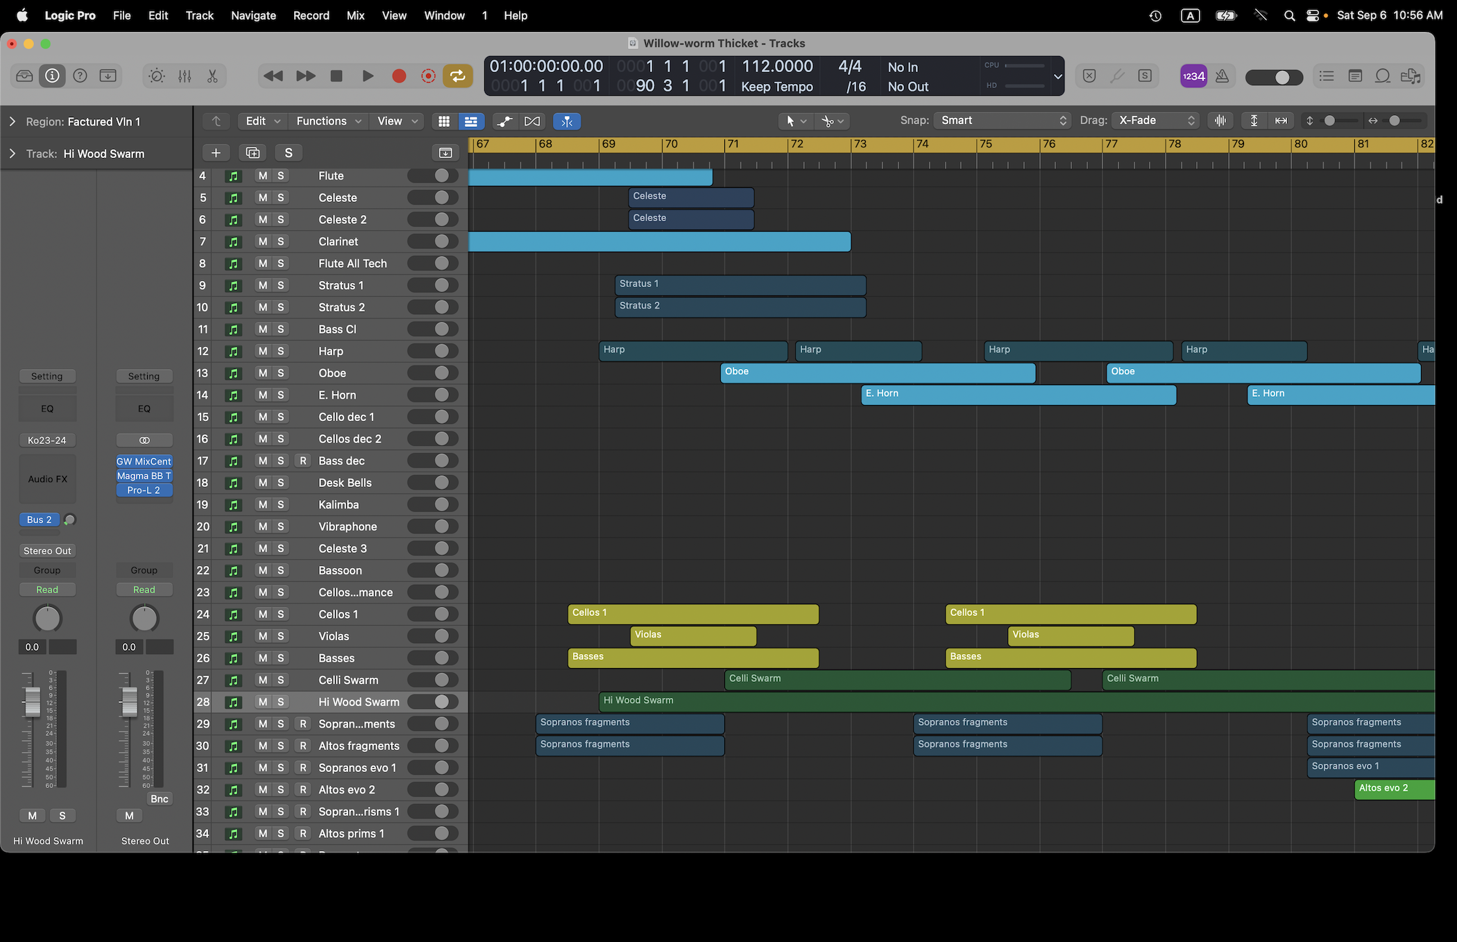This screenshot has width=1457, height=942.
Task: Solo the Oboe track
Action: 281,373
